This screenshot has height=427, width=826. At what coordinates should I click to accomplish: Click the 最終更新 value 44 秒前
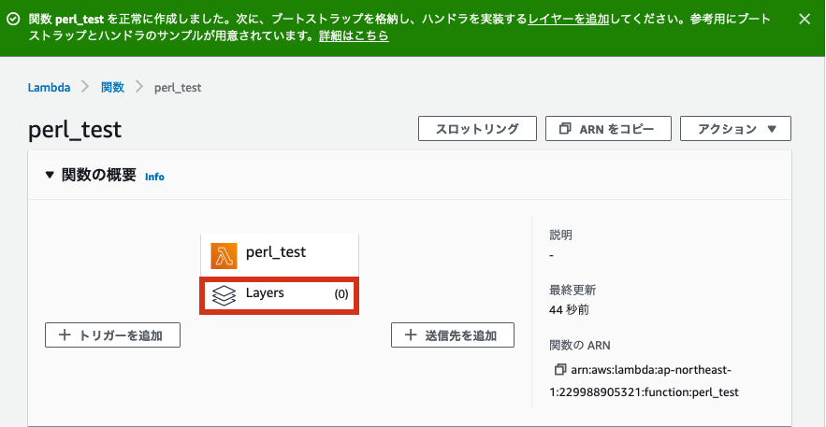[569, 310]
